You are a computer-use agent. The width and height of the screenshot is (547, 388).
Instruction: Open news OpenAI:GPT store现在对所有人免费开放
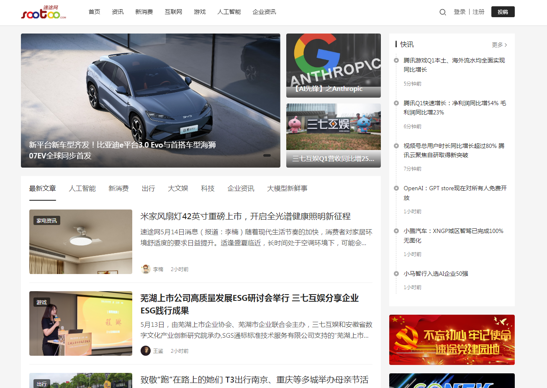(455, 193)
